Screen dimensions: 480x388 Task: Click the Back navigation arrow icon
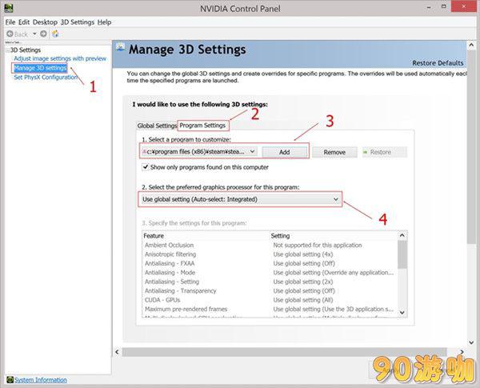point(10,34)
